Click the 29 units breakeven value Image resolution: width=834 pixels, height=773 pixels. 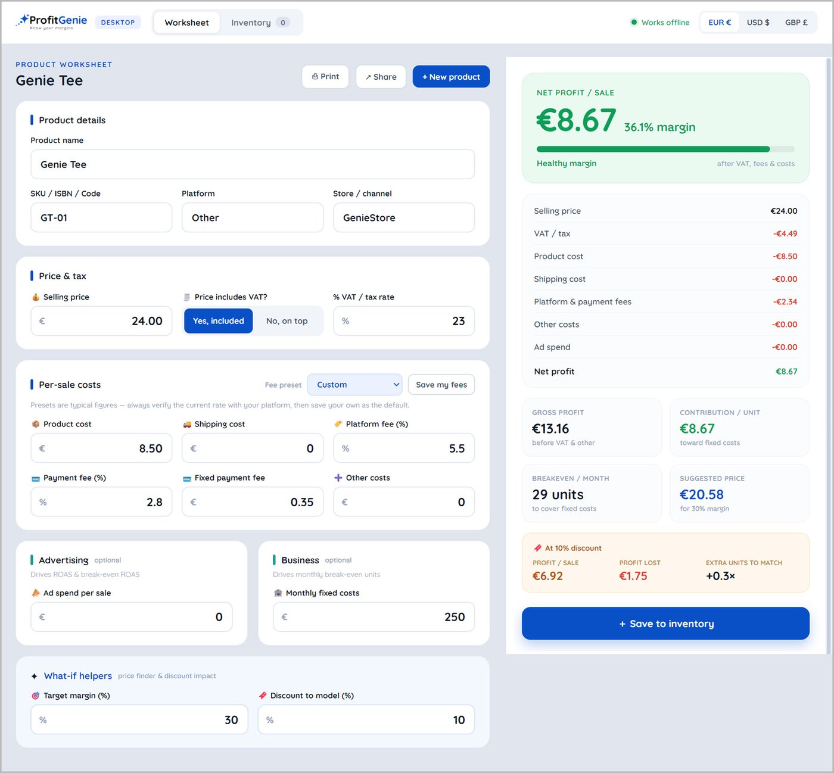pos(558,495)
